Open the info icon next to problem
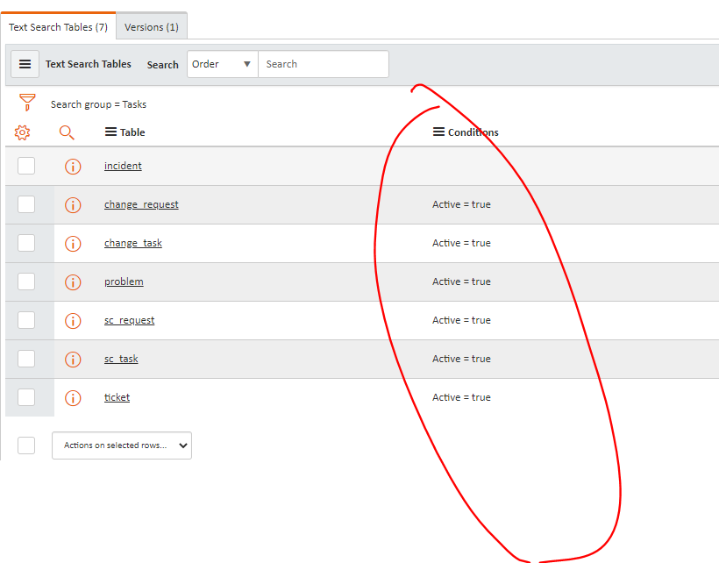719x563 pixels. pos(73,281)
